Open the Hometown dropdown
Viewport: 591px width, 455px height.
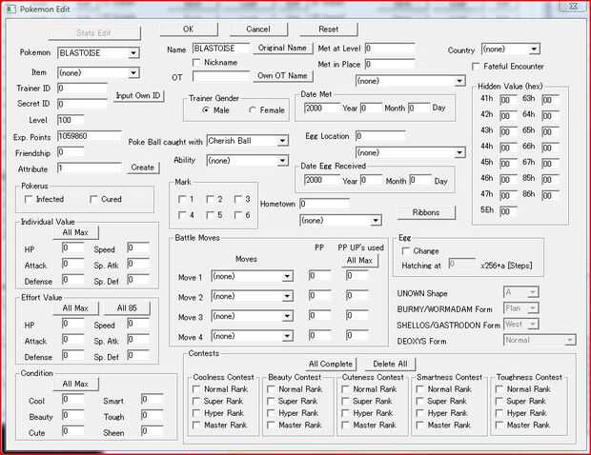(x=376, y=221)
